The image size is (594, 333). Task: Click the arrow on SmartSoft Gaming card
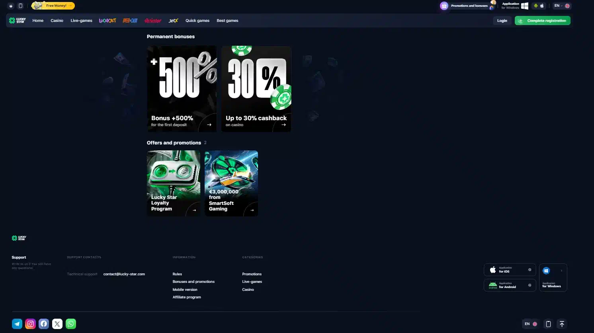point(252,210)
